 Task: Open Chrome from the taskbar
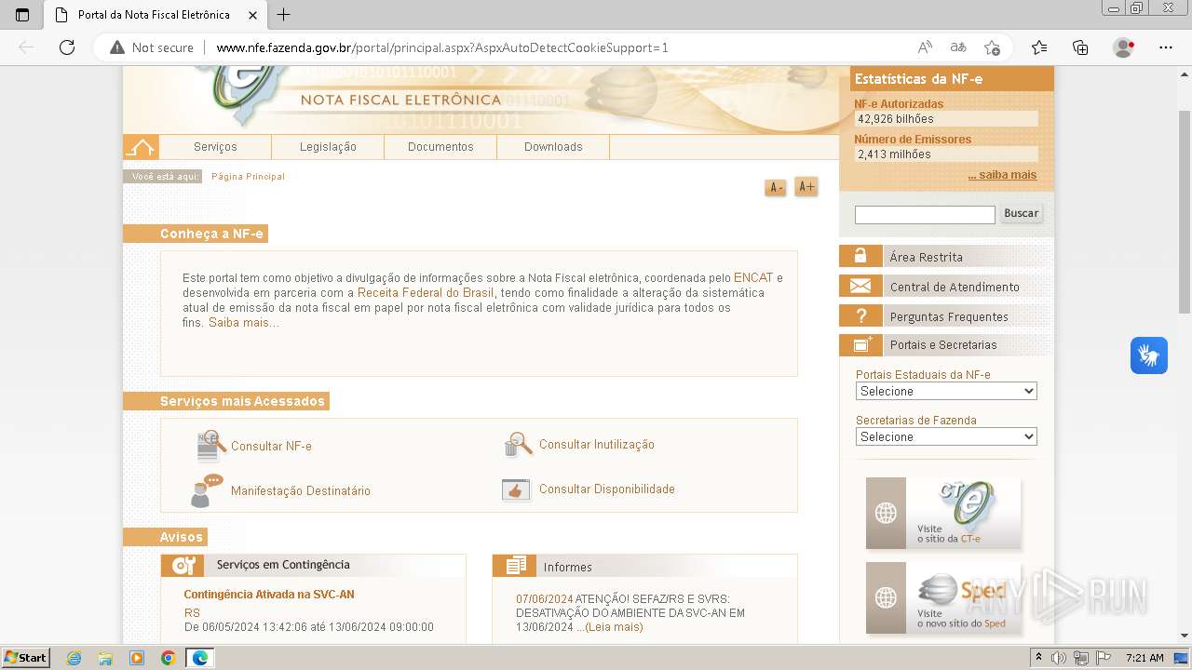[168, 658]
